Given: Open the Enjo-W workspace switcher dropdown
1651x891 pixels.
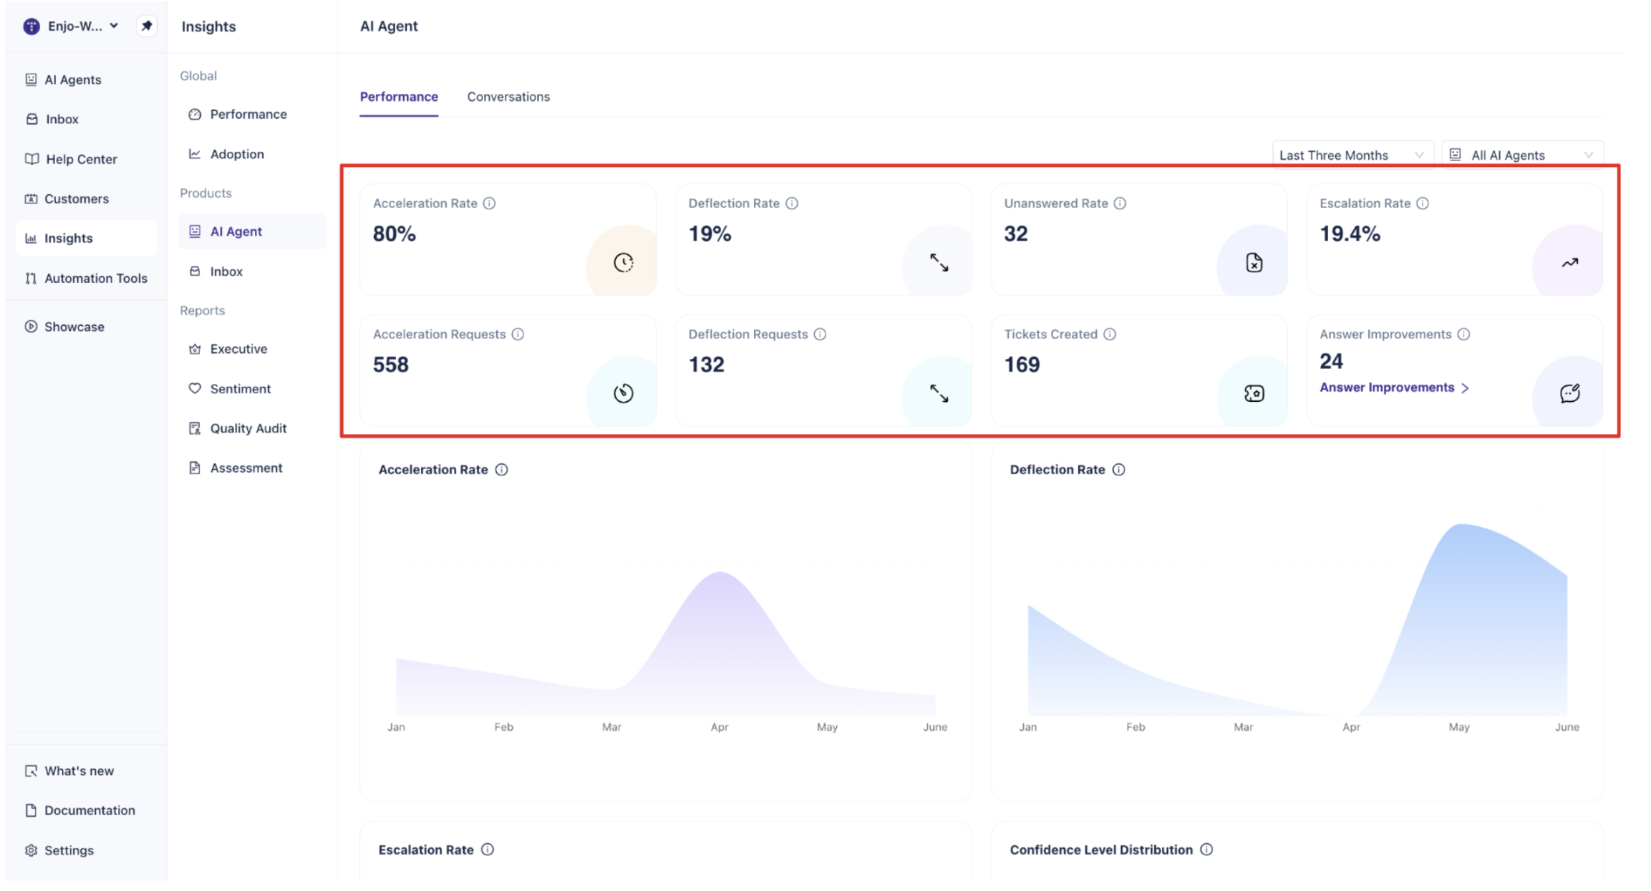Looking at the screenshot, I should 71,26.
